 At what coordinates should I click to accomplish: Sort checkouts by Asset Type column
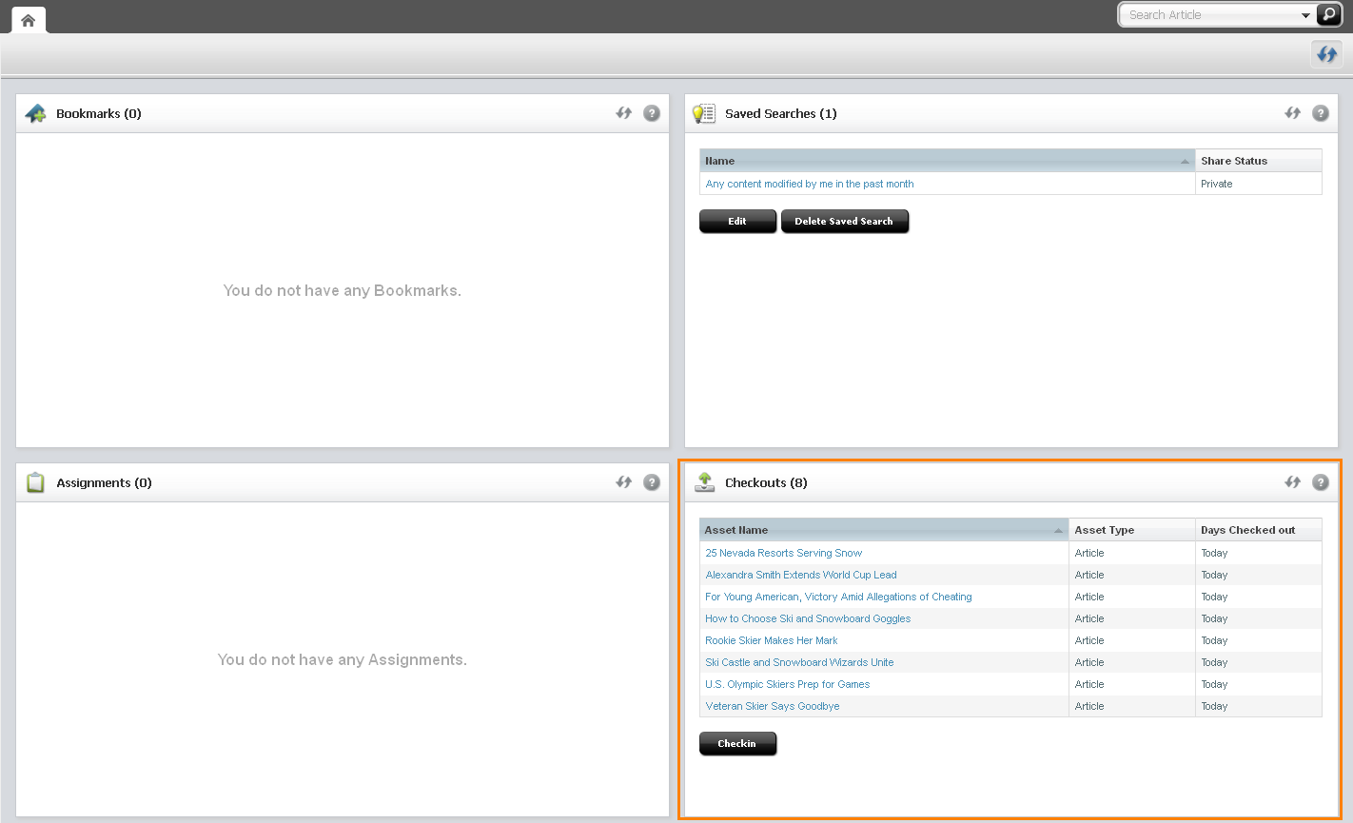pyautogui.click(x=1132, y=530)
